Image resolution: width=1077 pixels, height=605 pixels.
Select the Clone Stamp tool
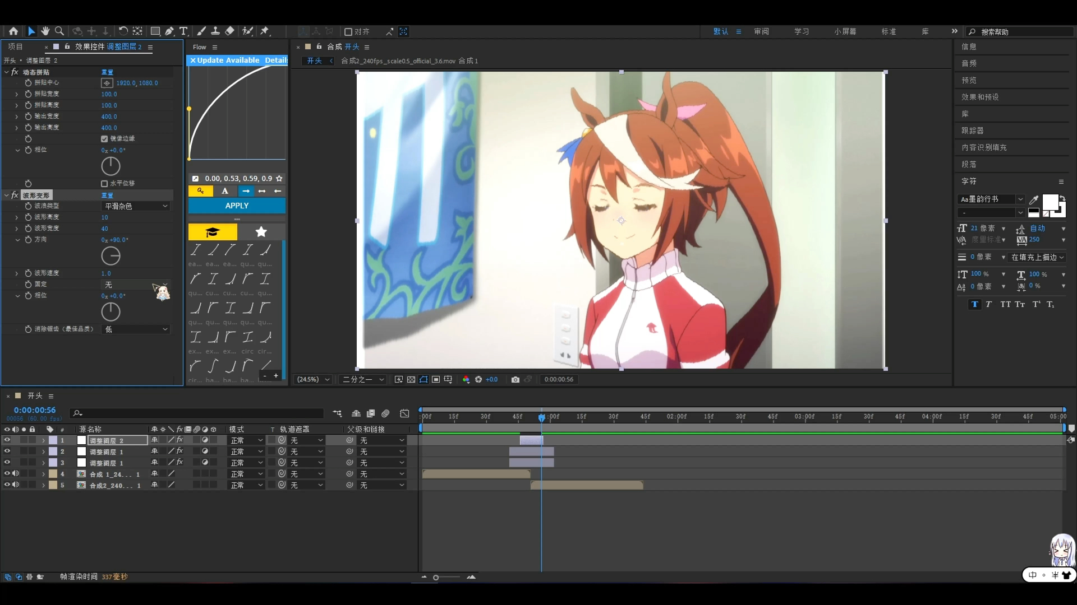215,31
